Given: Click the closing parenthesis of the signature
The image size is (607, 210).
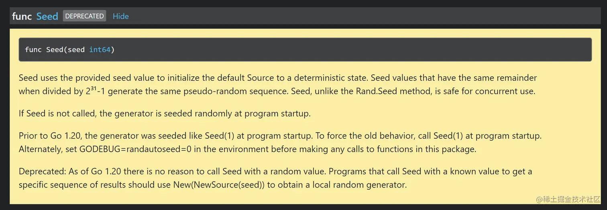Looking at the screenshot, I should coord(113,49).
